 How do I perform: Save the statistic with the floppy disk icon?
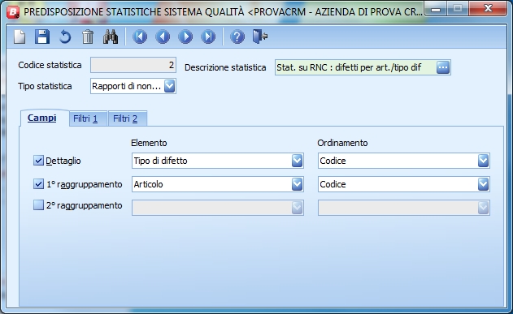pos(42,37)
